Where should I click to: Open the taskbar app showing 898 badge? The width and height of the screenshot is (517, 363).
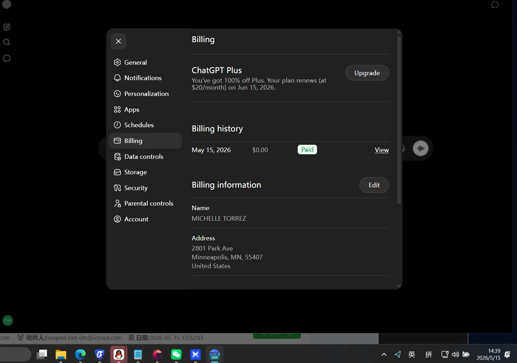(x=215, y=354)
